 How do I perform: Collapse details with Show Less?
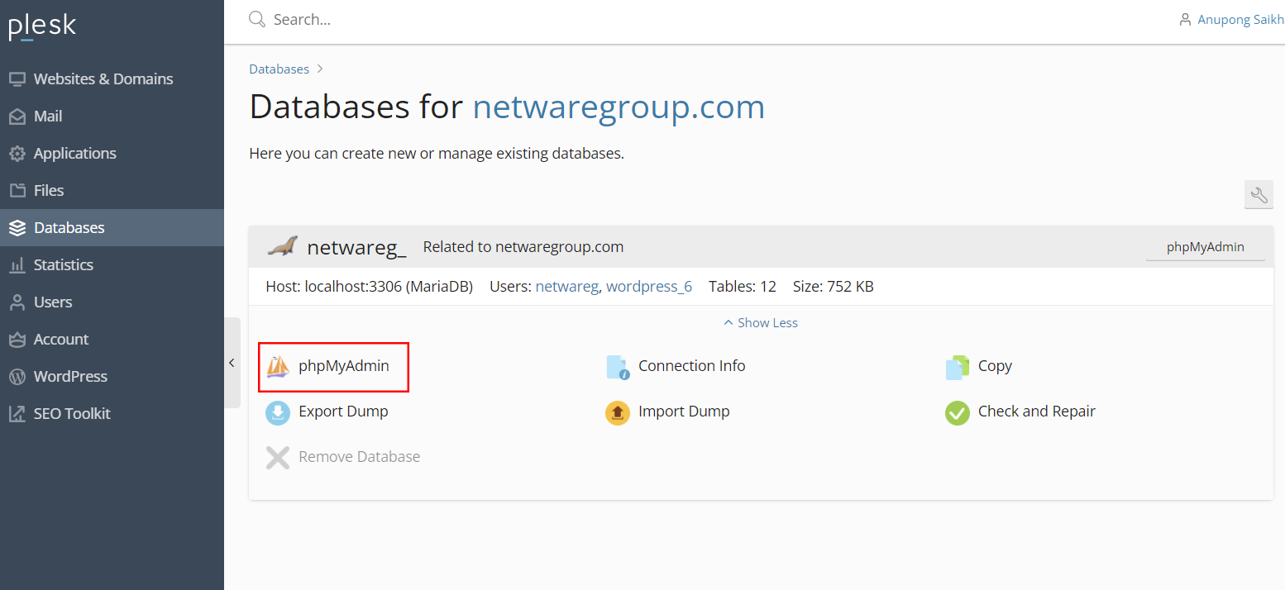(761, 323)
